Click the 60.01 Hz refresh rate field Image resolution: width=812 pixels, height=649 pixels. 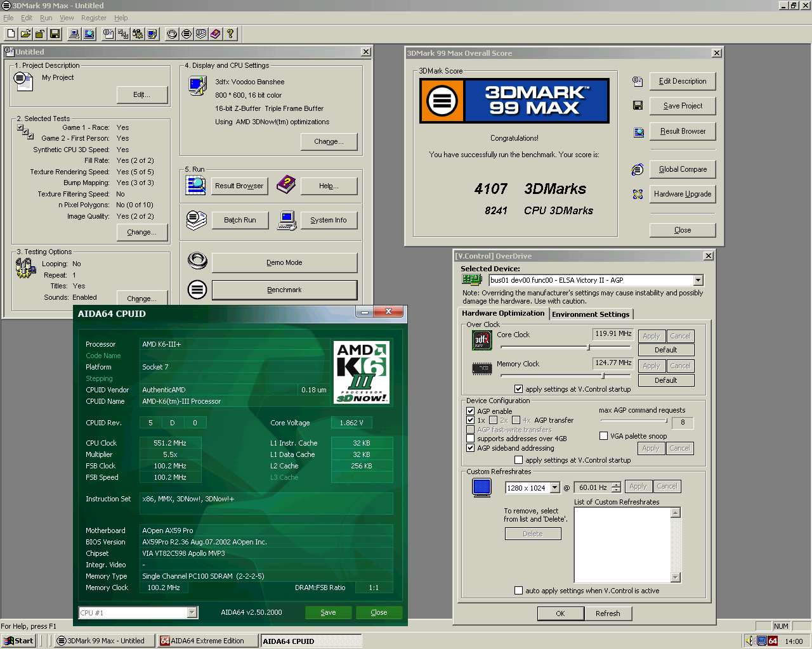[x=592, y=487]
